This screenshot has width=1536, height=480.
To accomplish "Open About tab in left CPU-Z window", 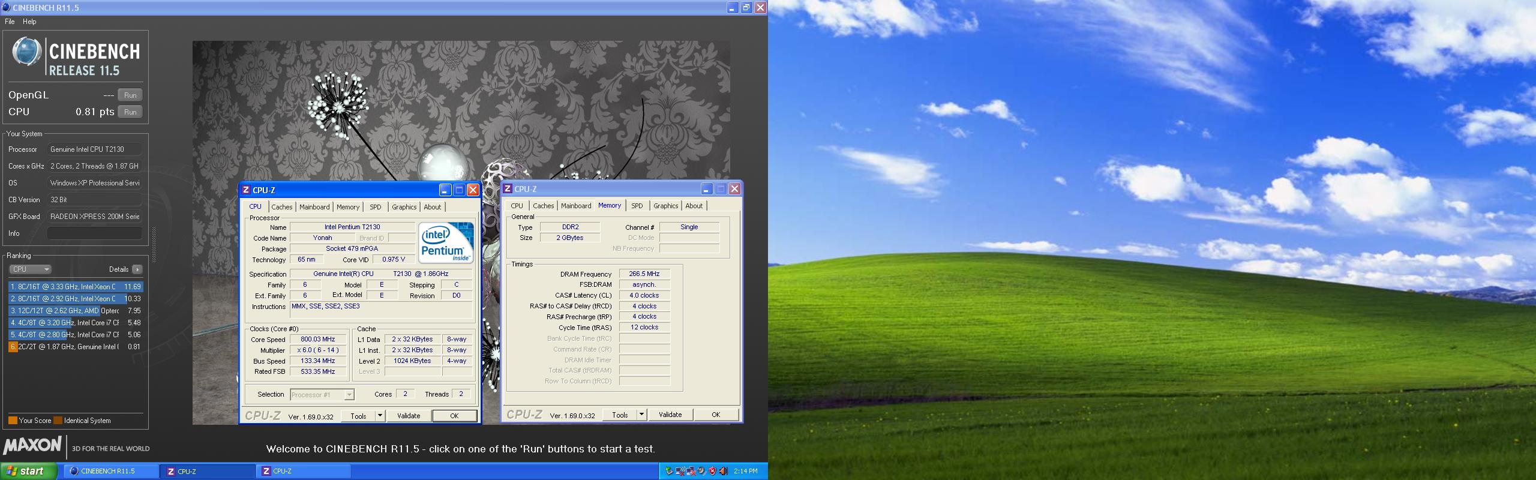I will 433,207.
